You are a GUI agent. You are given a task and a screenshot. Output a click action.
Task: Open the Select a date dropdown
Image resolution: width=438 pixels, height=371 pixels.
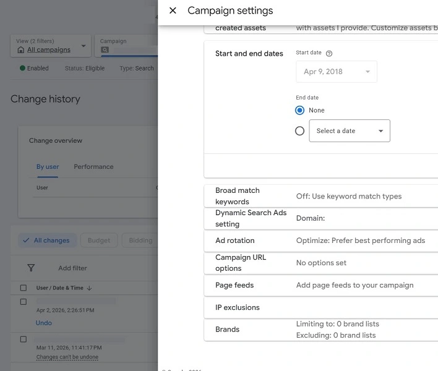point(350,130)
